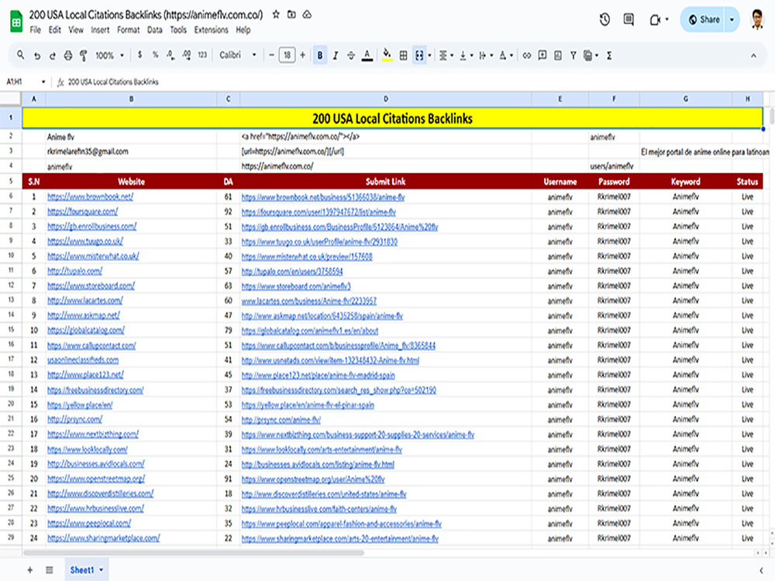Open version history clock icon
This screenshot has height=581, width=775.
604,19
